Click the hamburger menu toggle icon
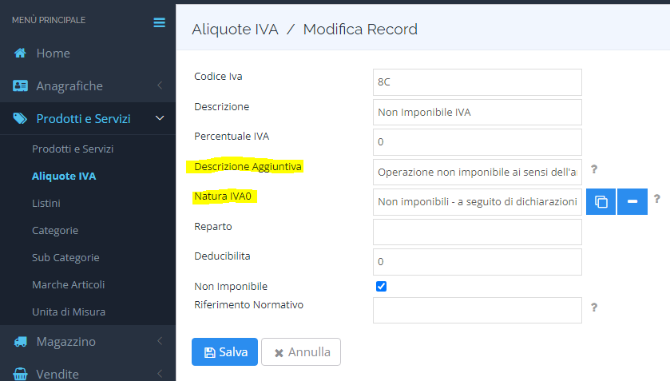The width and height of the screenshot is (670, 381). click(159, 22)
